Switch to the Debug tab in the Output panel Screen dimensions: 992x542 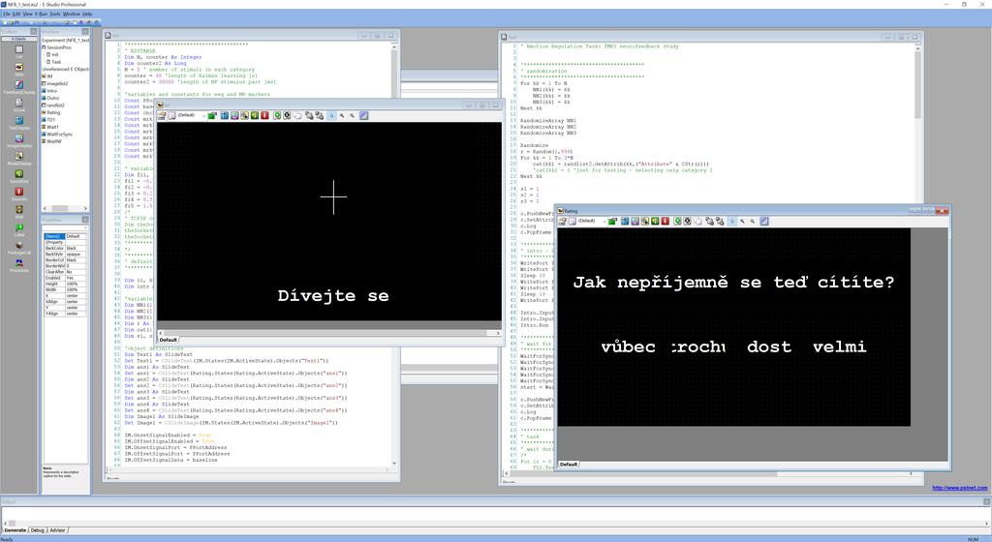click(x=38, y=530)
